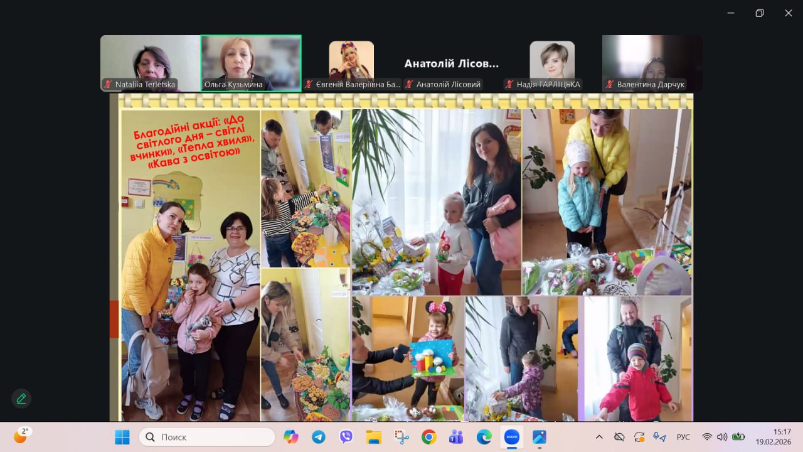Viewport: 803px width, 452px height.
Task: Switch to the Zoom taskbar icon
Action: coord(512,437)
